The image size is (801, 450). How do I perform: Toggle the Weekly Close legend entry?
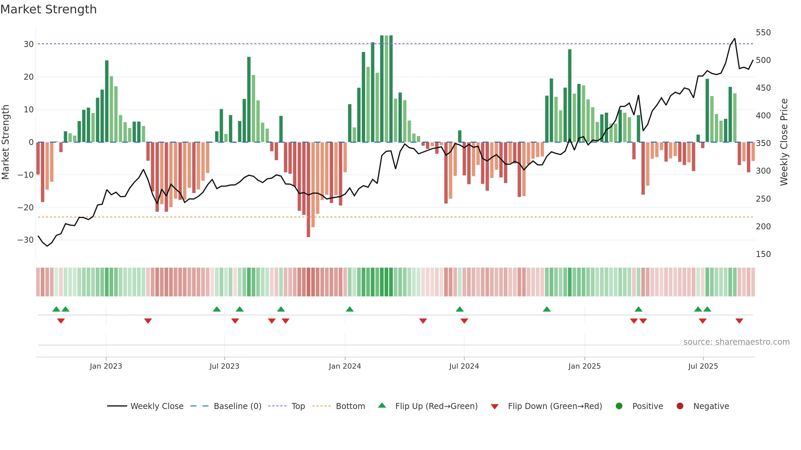146,406
